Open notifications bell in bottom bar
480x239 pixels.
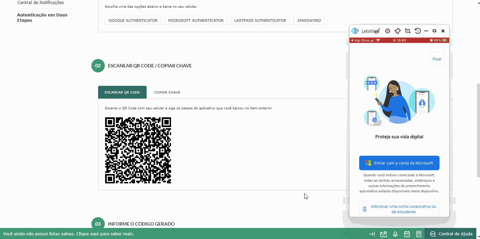click(395, 234)
